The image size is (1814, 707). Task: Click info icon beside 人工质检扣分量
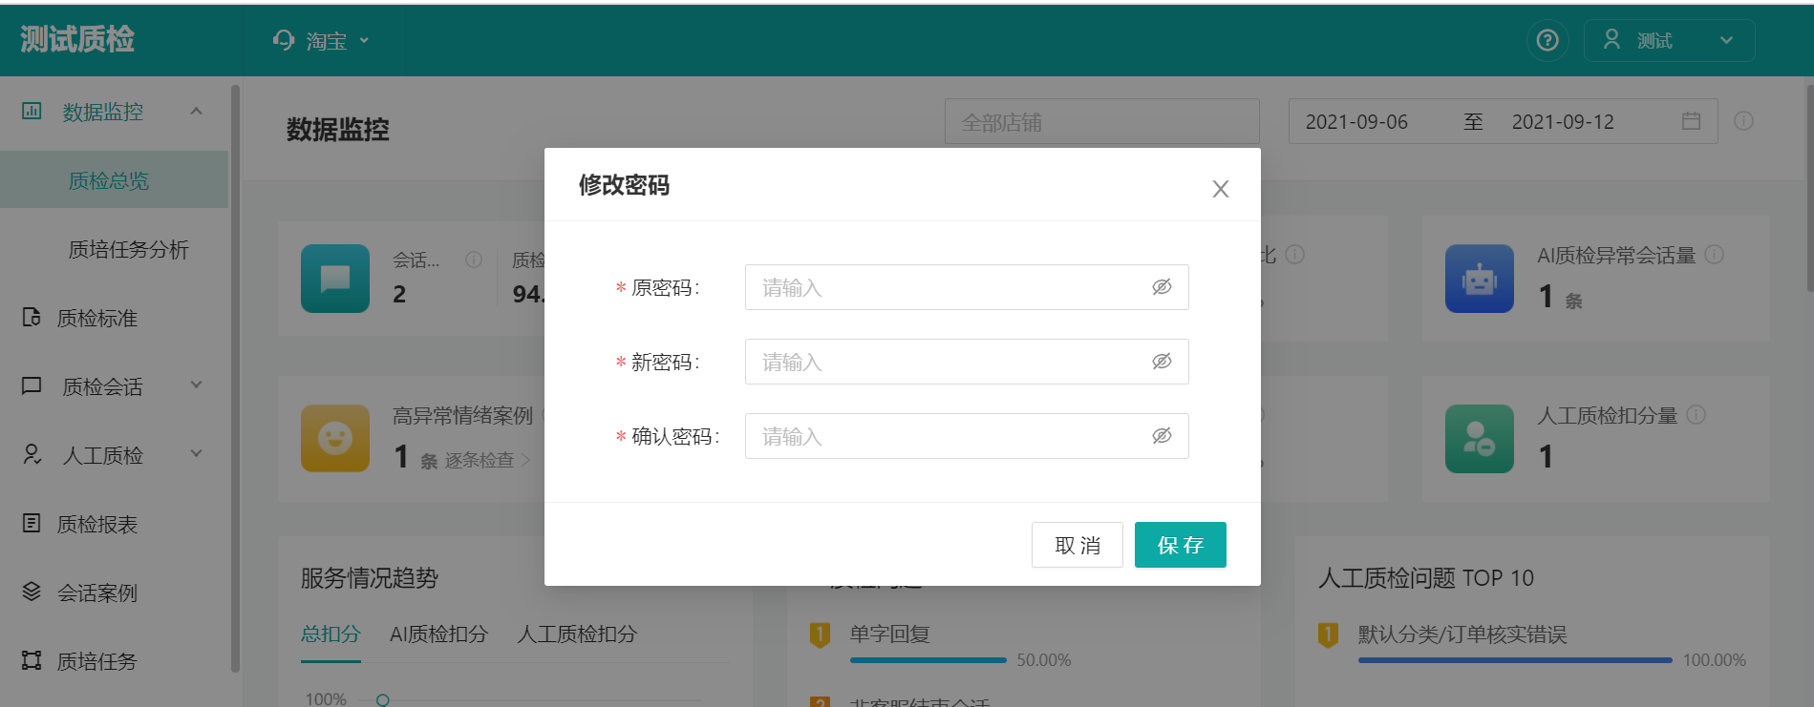click(x=1696, y=415)
